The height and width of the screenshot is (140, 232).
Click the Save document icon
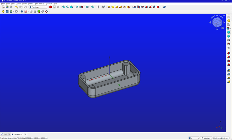(x=11, y=7)
